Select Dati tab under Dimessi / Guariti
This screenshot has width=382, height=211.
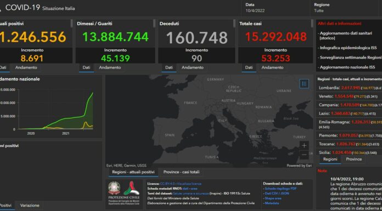(x=86, y=67)
